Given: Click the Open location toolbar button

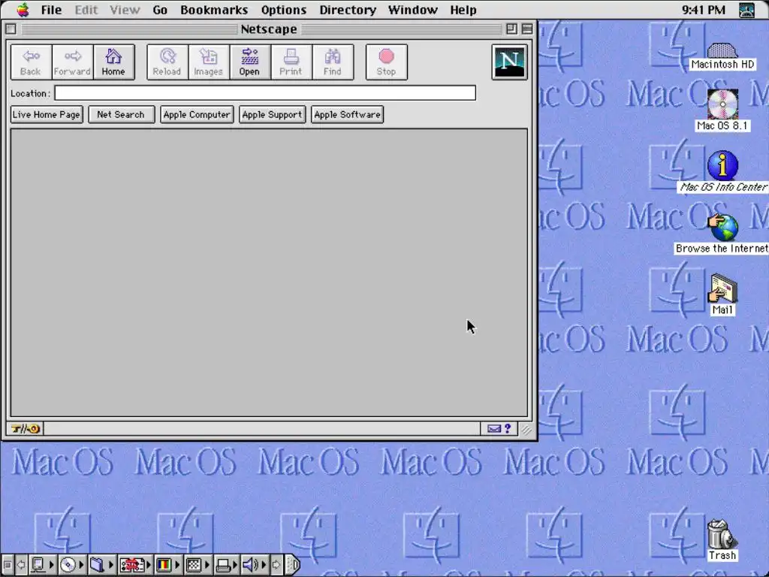Looking at the screenshot, I should pos(249,62).
